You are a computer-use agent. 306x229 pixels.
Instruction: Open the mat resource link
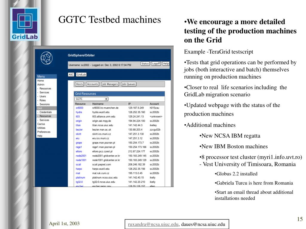(x=78, y=173)
